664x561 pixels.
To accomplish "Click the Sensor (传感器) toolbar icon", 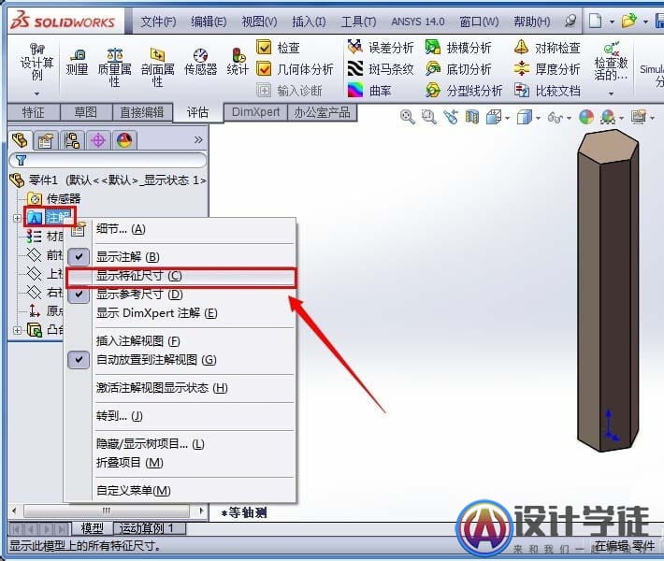I will click(200, 63).
